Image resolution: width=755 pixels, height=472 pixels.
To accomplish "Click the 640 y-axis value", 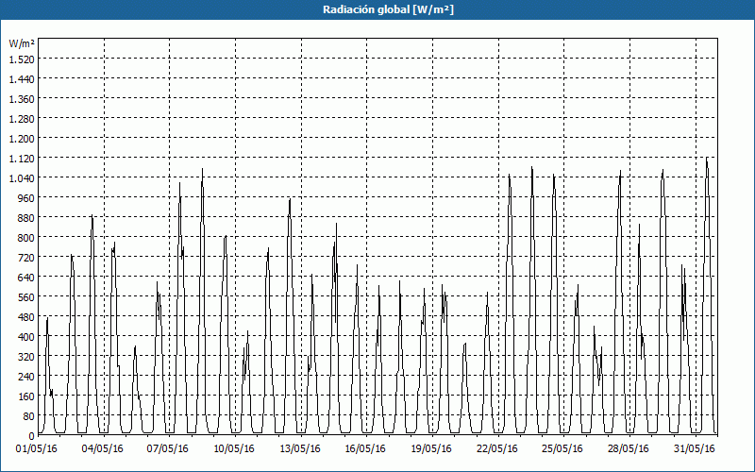I will [26, 278].
